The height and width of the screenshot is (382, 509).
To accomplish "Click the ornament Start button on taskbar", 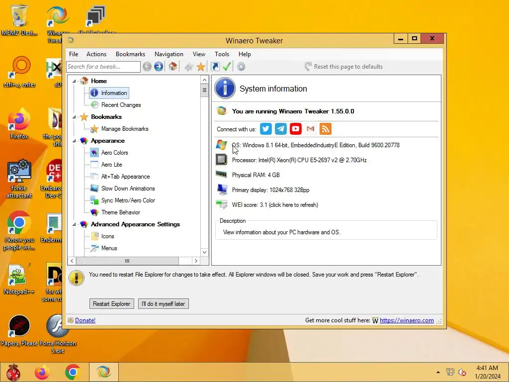I will coord(13,372).
